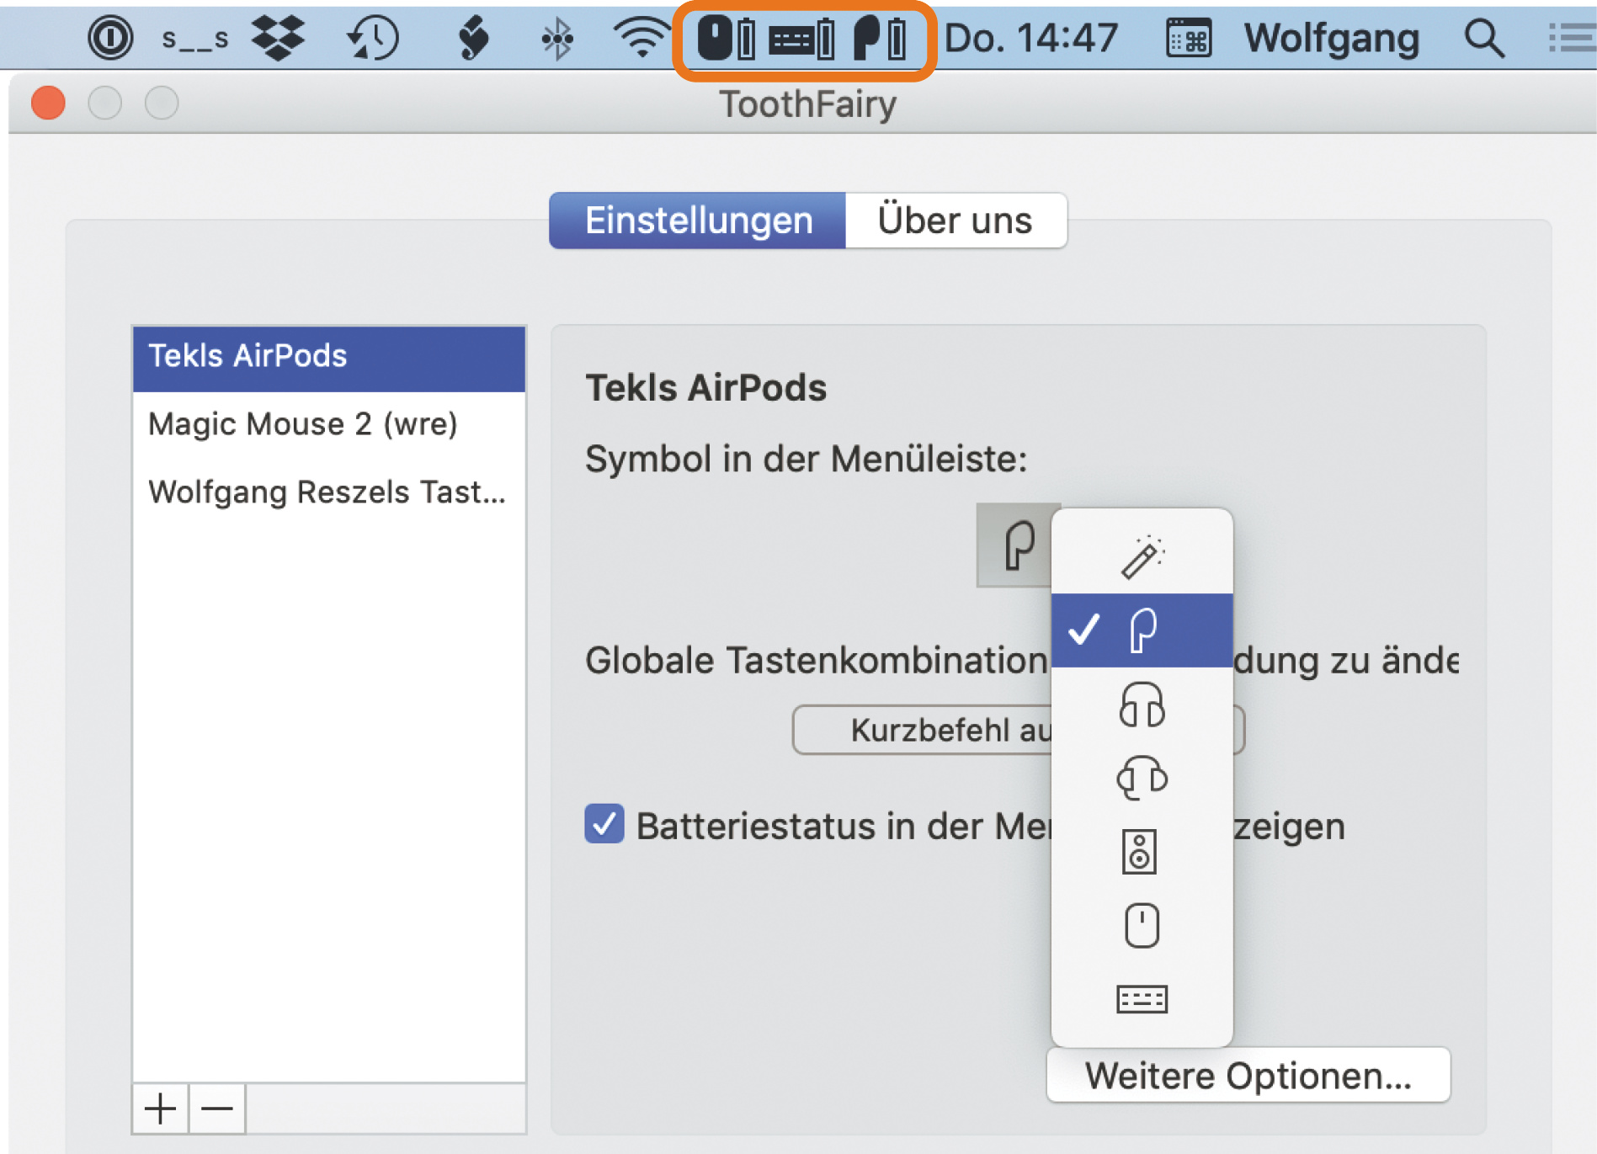Click Dropbox icon in menu bar
Viewport: 1597px width, 1154px height.
(278, 38)
